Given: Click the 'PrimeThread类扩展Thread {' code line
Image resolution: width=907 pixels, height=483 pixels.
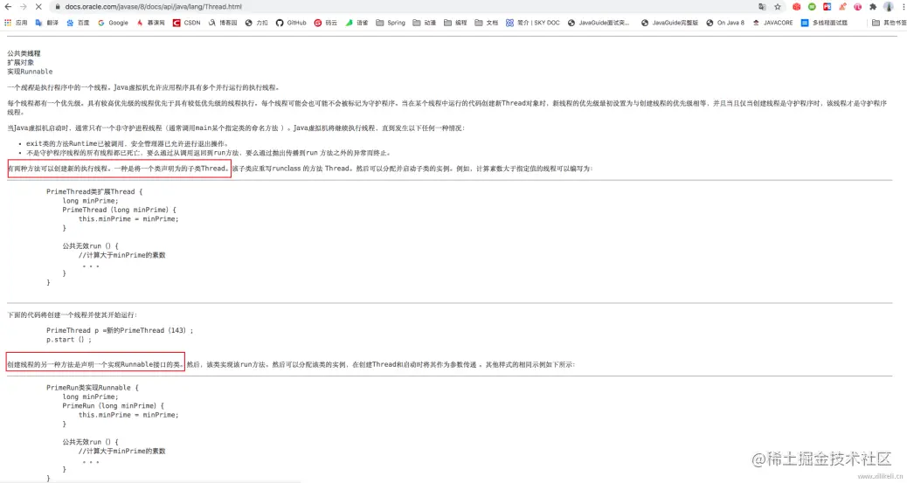Looking at the screenshot, I should pos(94,191).
